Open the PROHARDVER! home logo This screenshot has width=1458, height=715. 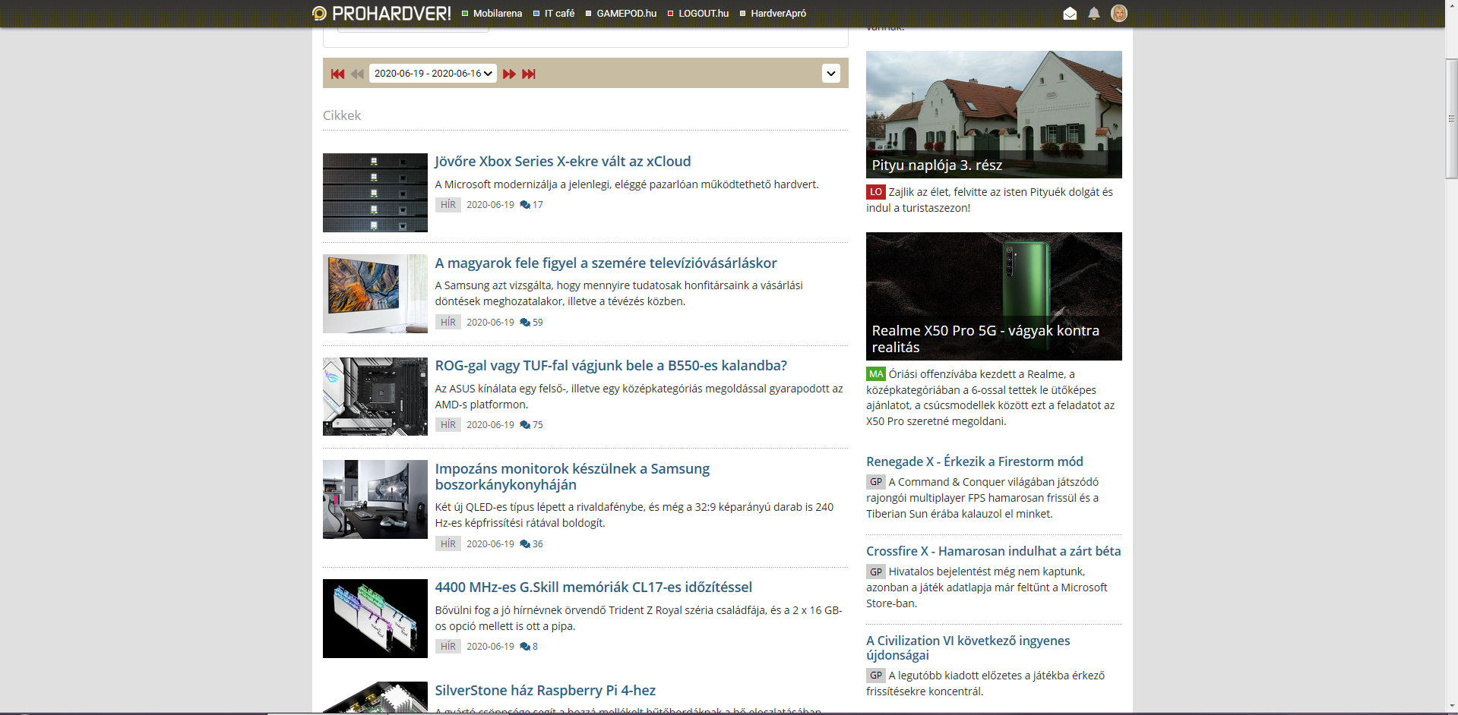pos(381,13)
